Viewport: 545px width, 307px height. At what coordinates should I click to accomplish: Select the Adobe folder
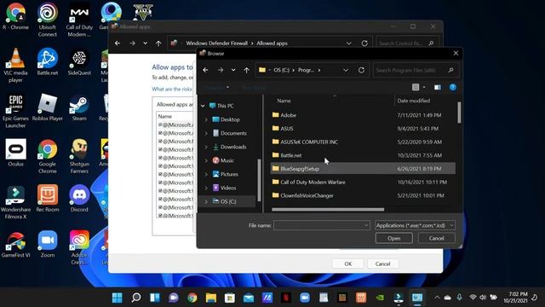pos(363,115)
